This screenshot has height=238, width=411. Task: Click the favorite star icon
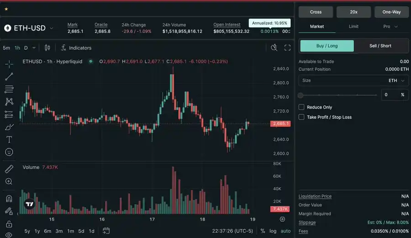(x=6, y=9)
